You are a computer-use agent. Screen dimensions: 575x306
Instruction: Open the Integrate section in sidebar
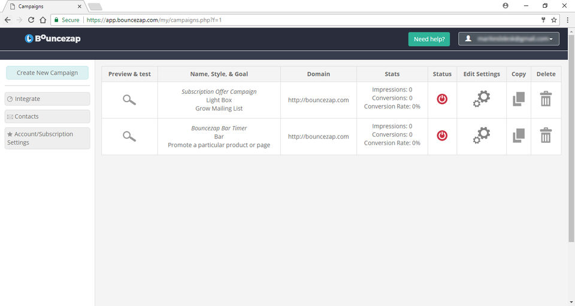click(47, 99)
